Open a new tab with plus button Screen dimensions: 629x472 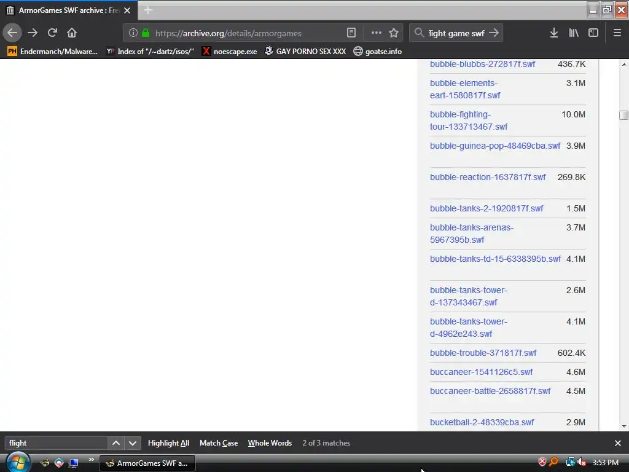[148, 10]
